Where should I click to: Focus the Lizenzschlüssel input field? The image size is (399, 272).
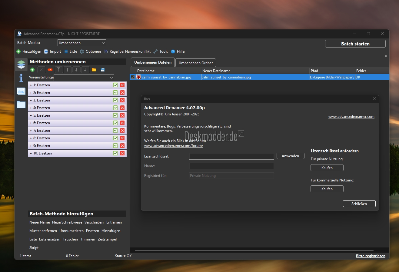click(231, 156)
